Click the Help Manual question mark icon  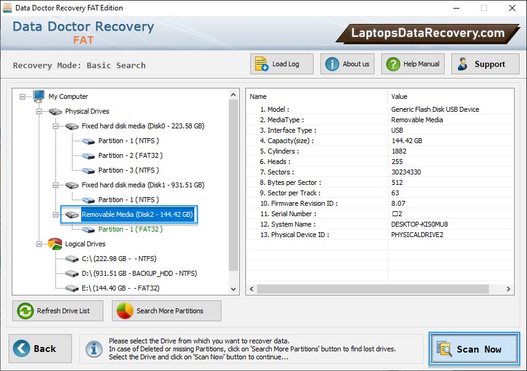click(x=393, y=64)
